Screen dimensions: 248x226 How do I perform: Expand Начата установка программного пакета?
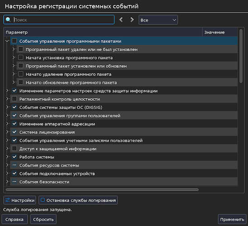pyautogui.click(x=14, y=57)
